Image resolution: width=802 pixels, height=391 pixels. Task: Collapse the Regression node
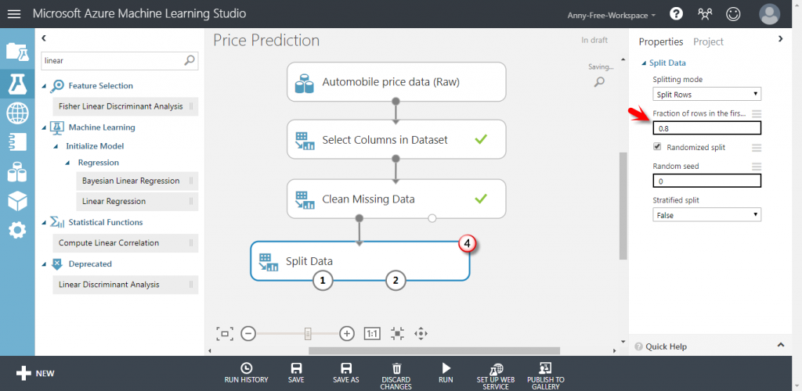pos(68,163)
